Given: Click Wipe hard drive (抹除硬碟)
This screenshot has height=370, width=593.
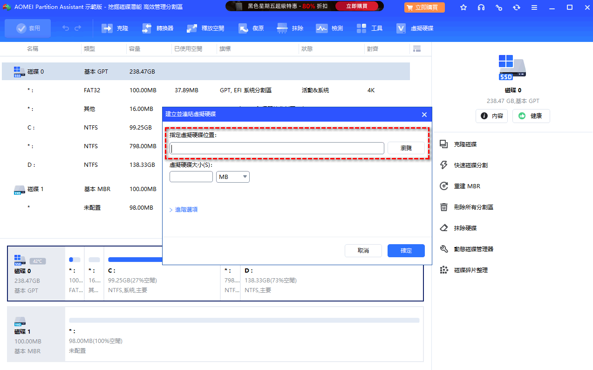Looking at the screenshot, I should coord(459,228).
